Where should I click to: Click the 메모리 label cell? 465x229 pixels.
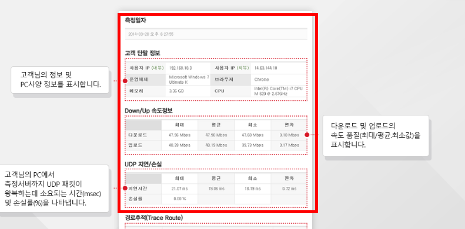pos(145,91)
